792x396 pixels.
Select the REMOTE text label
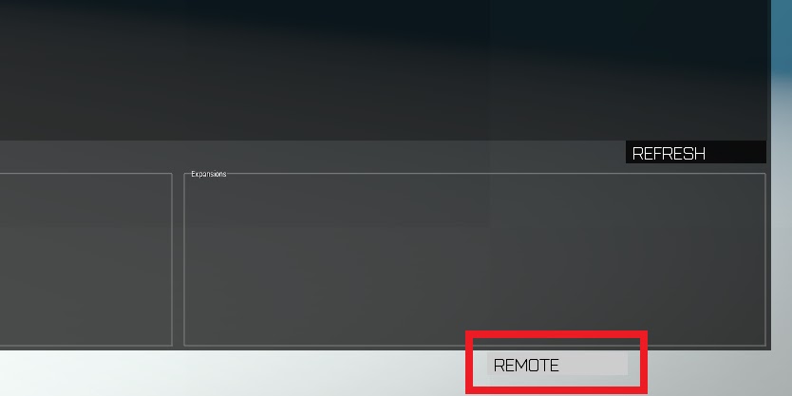pyautogui.click(x=526, y=366)
